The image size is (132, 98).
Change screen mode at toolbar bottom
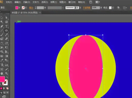[4, 97]
